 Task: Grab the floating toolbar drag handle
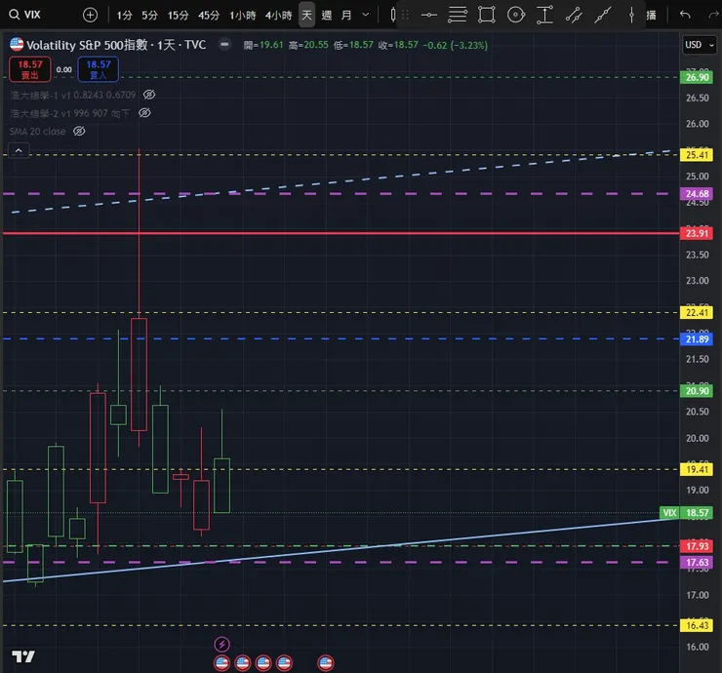point(405,16)
